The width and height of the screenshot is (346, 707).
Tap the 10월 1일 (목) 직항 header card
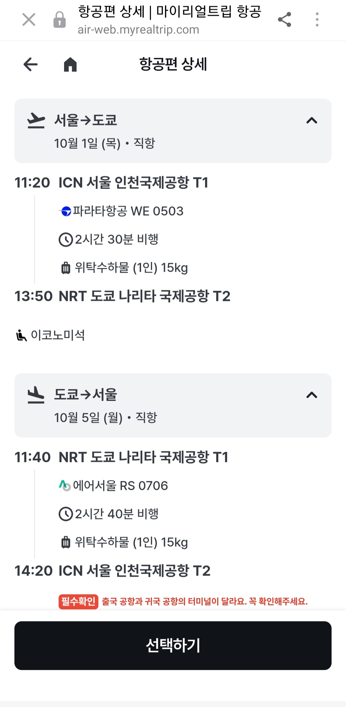[x=173, y=131]
